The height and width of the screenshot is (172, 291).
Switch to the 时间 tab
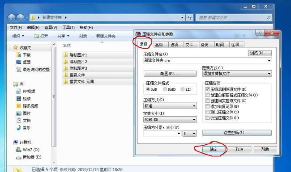click(x=220, y=45)
